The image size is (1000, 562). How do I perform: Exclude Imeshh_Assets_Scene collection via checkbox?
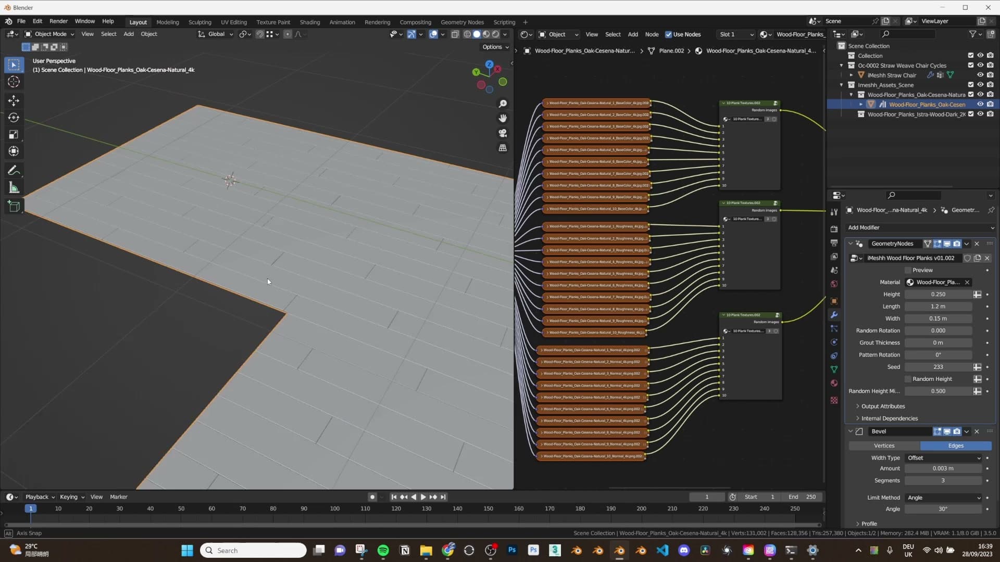point(971,85)
